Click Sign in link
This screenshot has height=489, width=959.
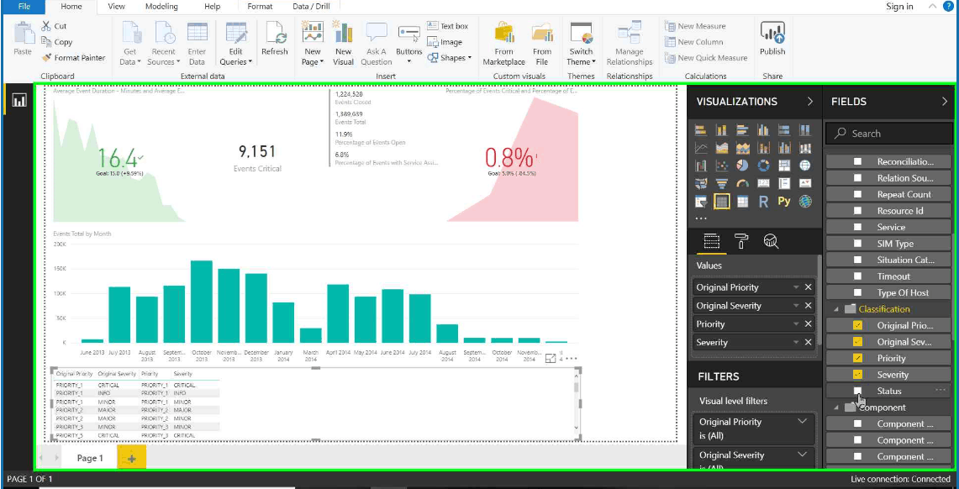[x=899, y=7]
